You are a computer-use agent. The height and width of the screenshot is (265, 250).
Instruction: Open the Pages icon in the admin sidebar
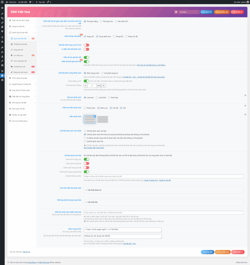pos(2,27)
